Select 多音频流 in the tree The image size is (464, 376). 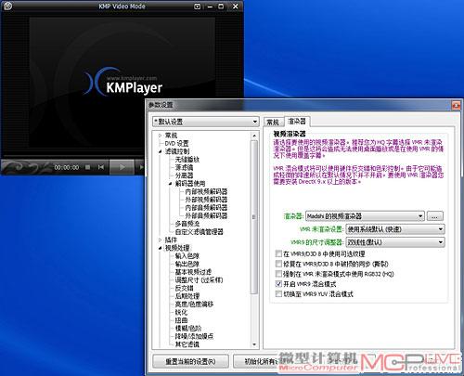coord(187,224)
